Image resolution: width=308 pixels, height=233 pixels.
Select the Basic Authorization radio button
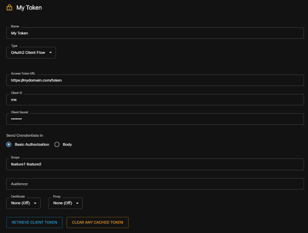pos(9,145)
